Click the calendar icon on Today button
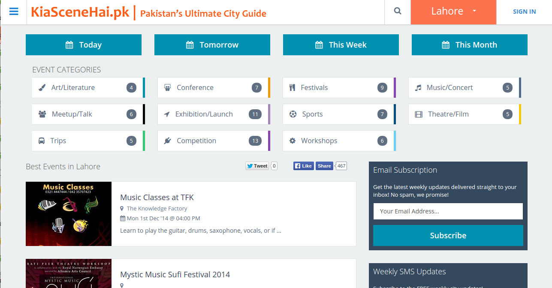This screenshot has height=288, width=552. click(x=69, y=45)
